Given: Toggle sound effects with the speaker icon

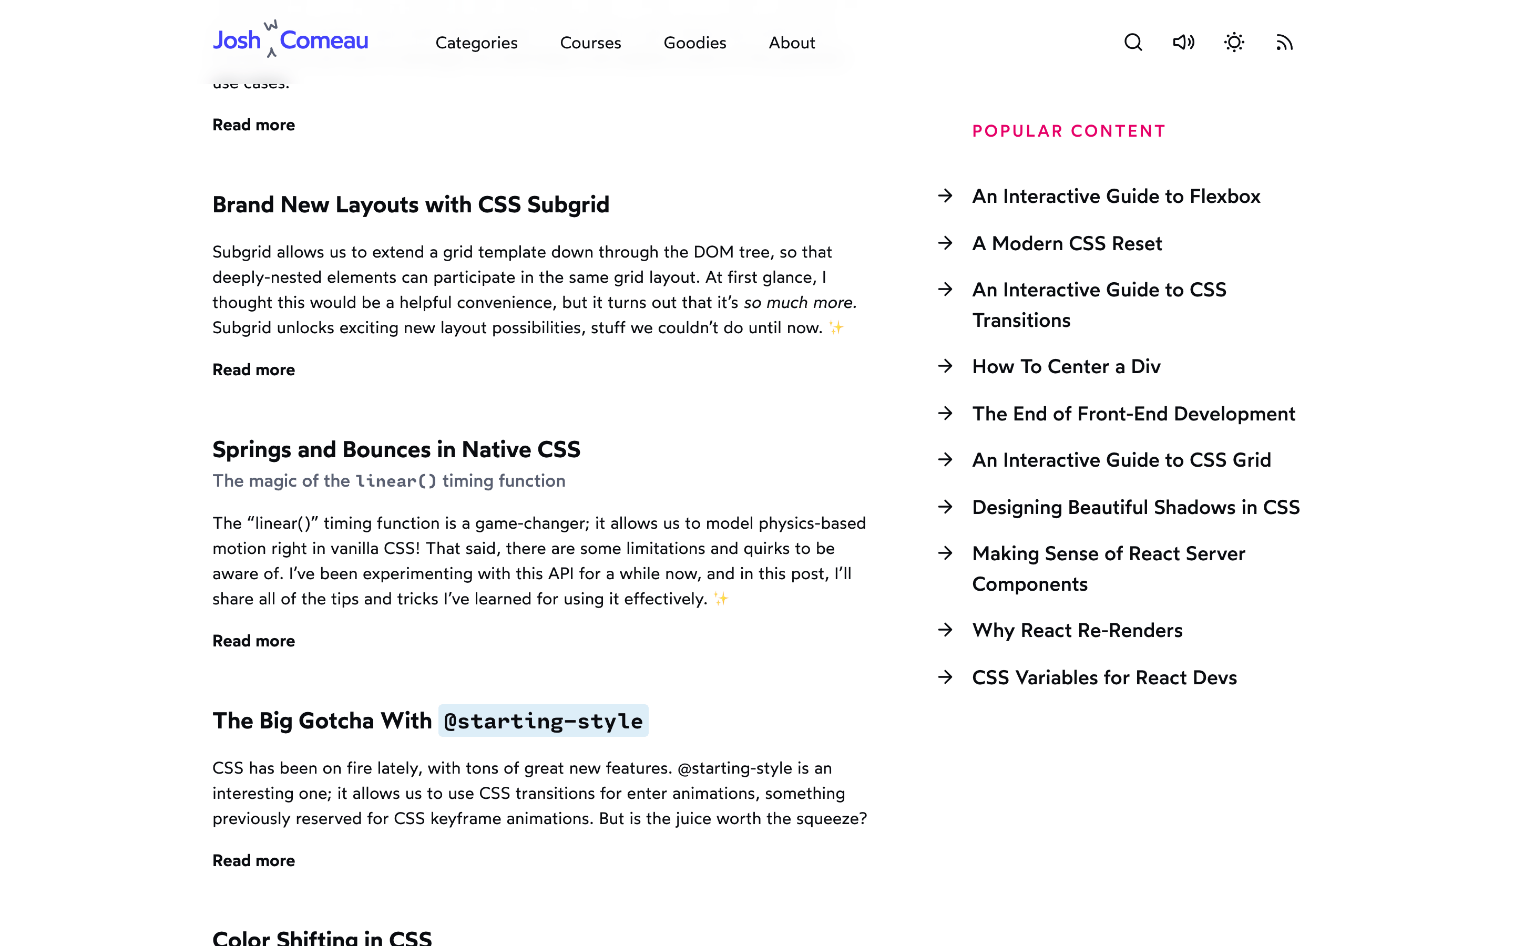Looking at the screenshot, I should (1183, 43).
